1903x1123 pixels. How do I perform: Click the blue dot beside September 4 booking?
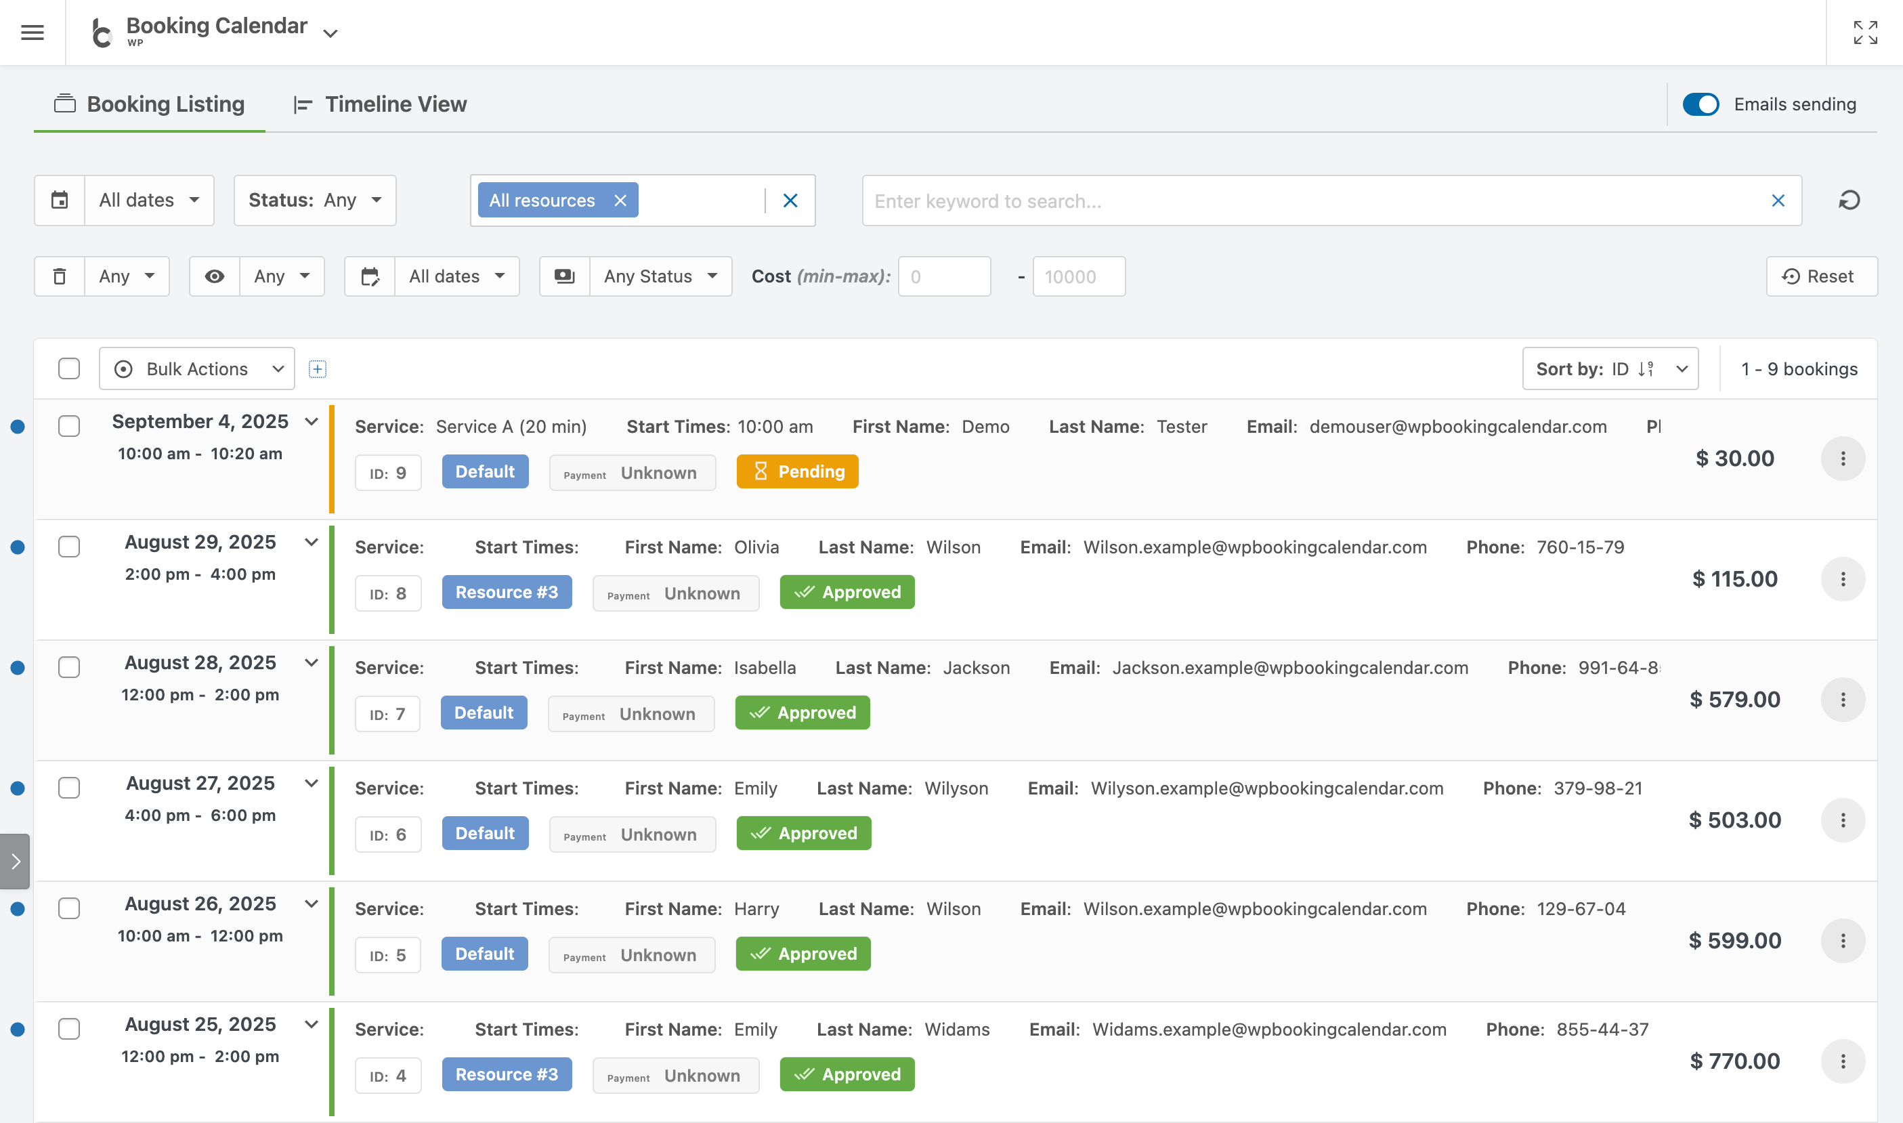click(x=18, y=427)
